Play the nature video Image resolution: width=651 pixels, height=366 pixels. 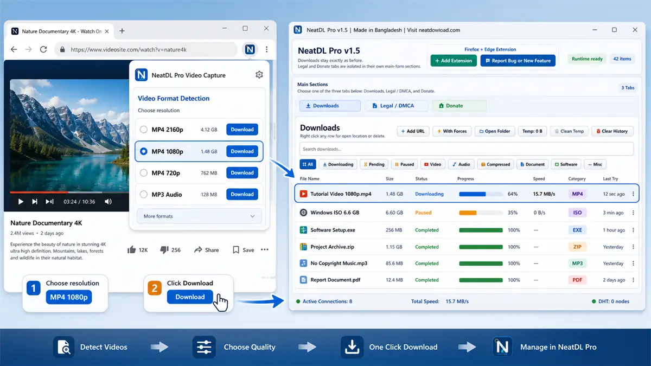[x=21, y=202]
